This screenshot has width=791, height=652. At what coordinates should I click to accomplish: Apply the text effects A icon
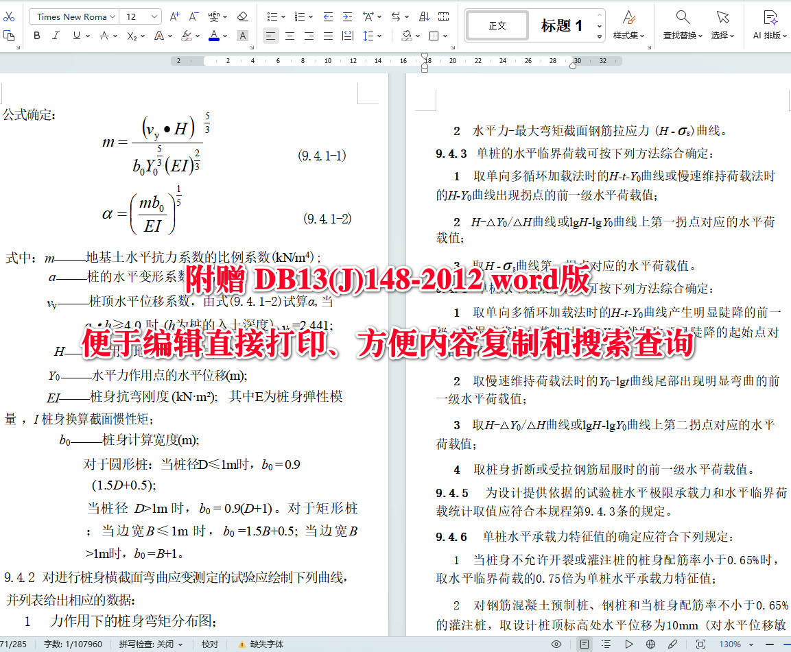coord(159,36)
